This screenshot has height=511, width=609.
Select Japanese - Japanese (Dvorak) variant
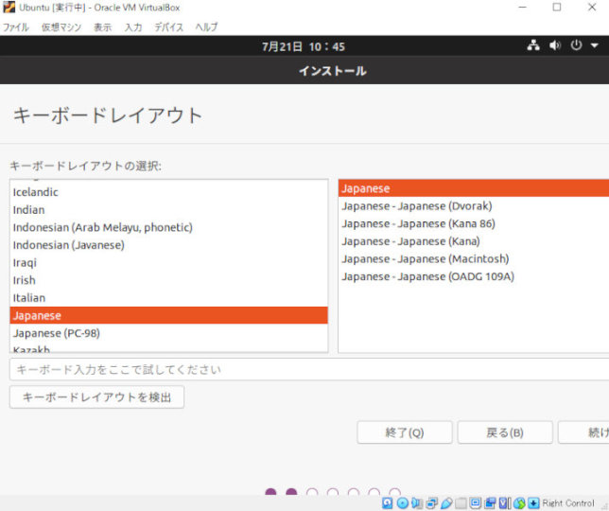474,206
